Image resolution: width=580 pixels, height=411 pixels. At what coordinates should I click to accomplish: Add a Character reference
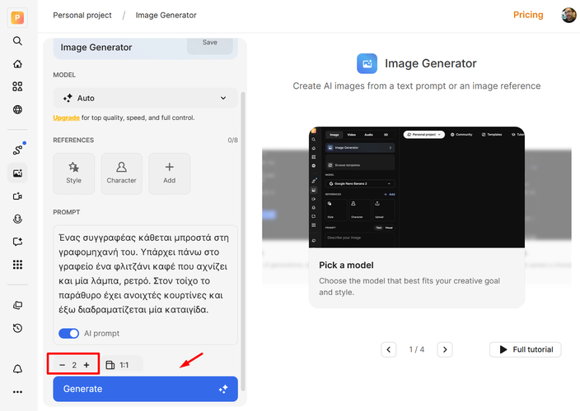click(121, 173)
